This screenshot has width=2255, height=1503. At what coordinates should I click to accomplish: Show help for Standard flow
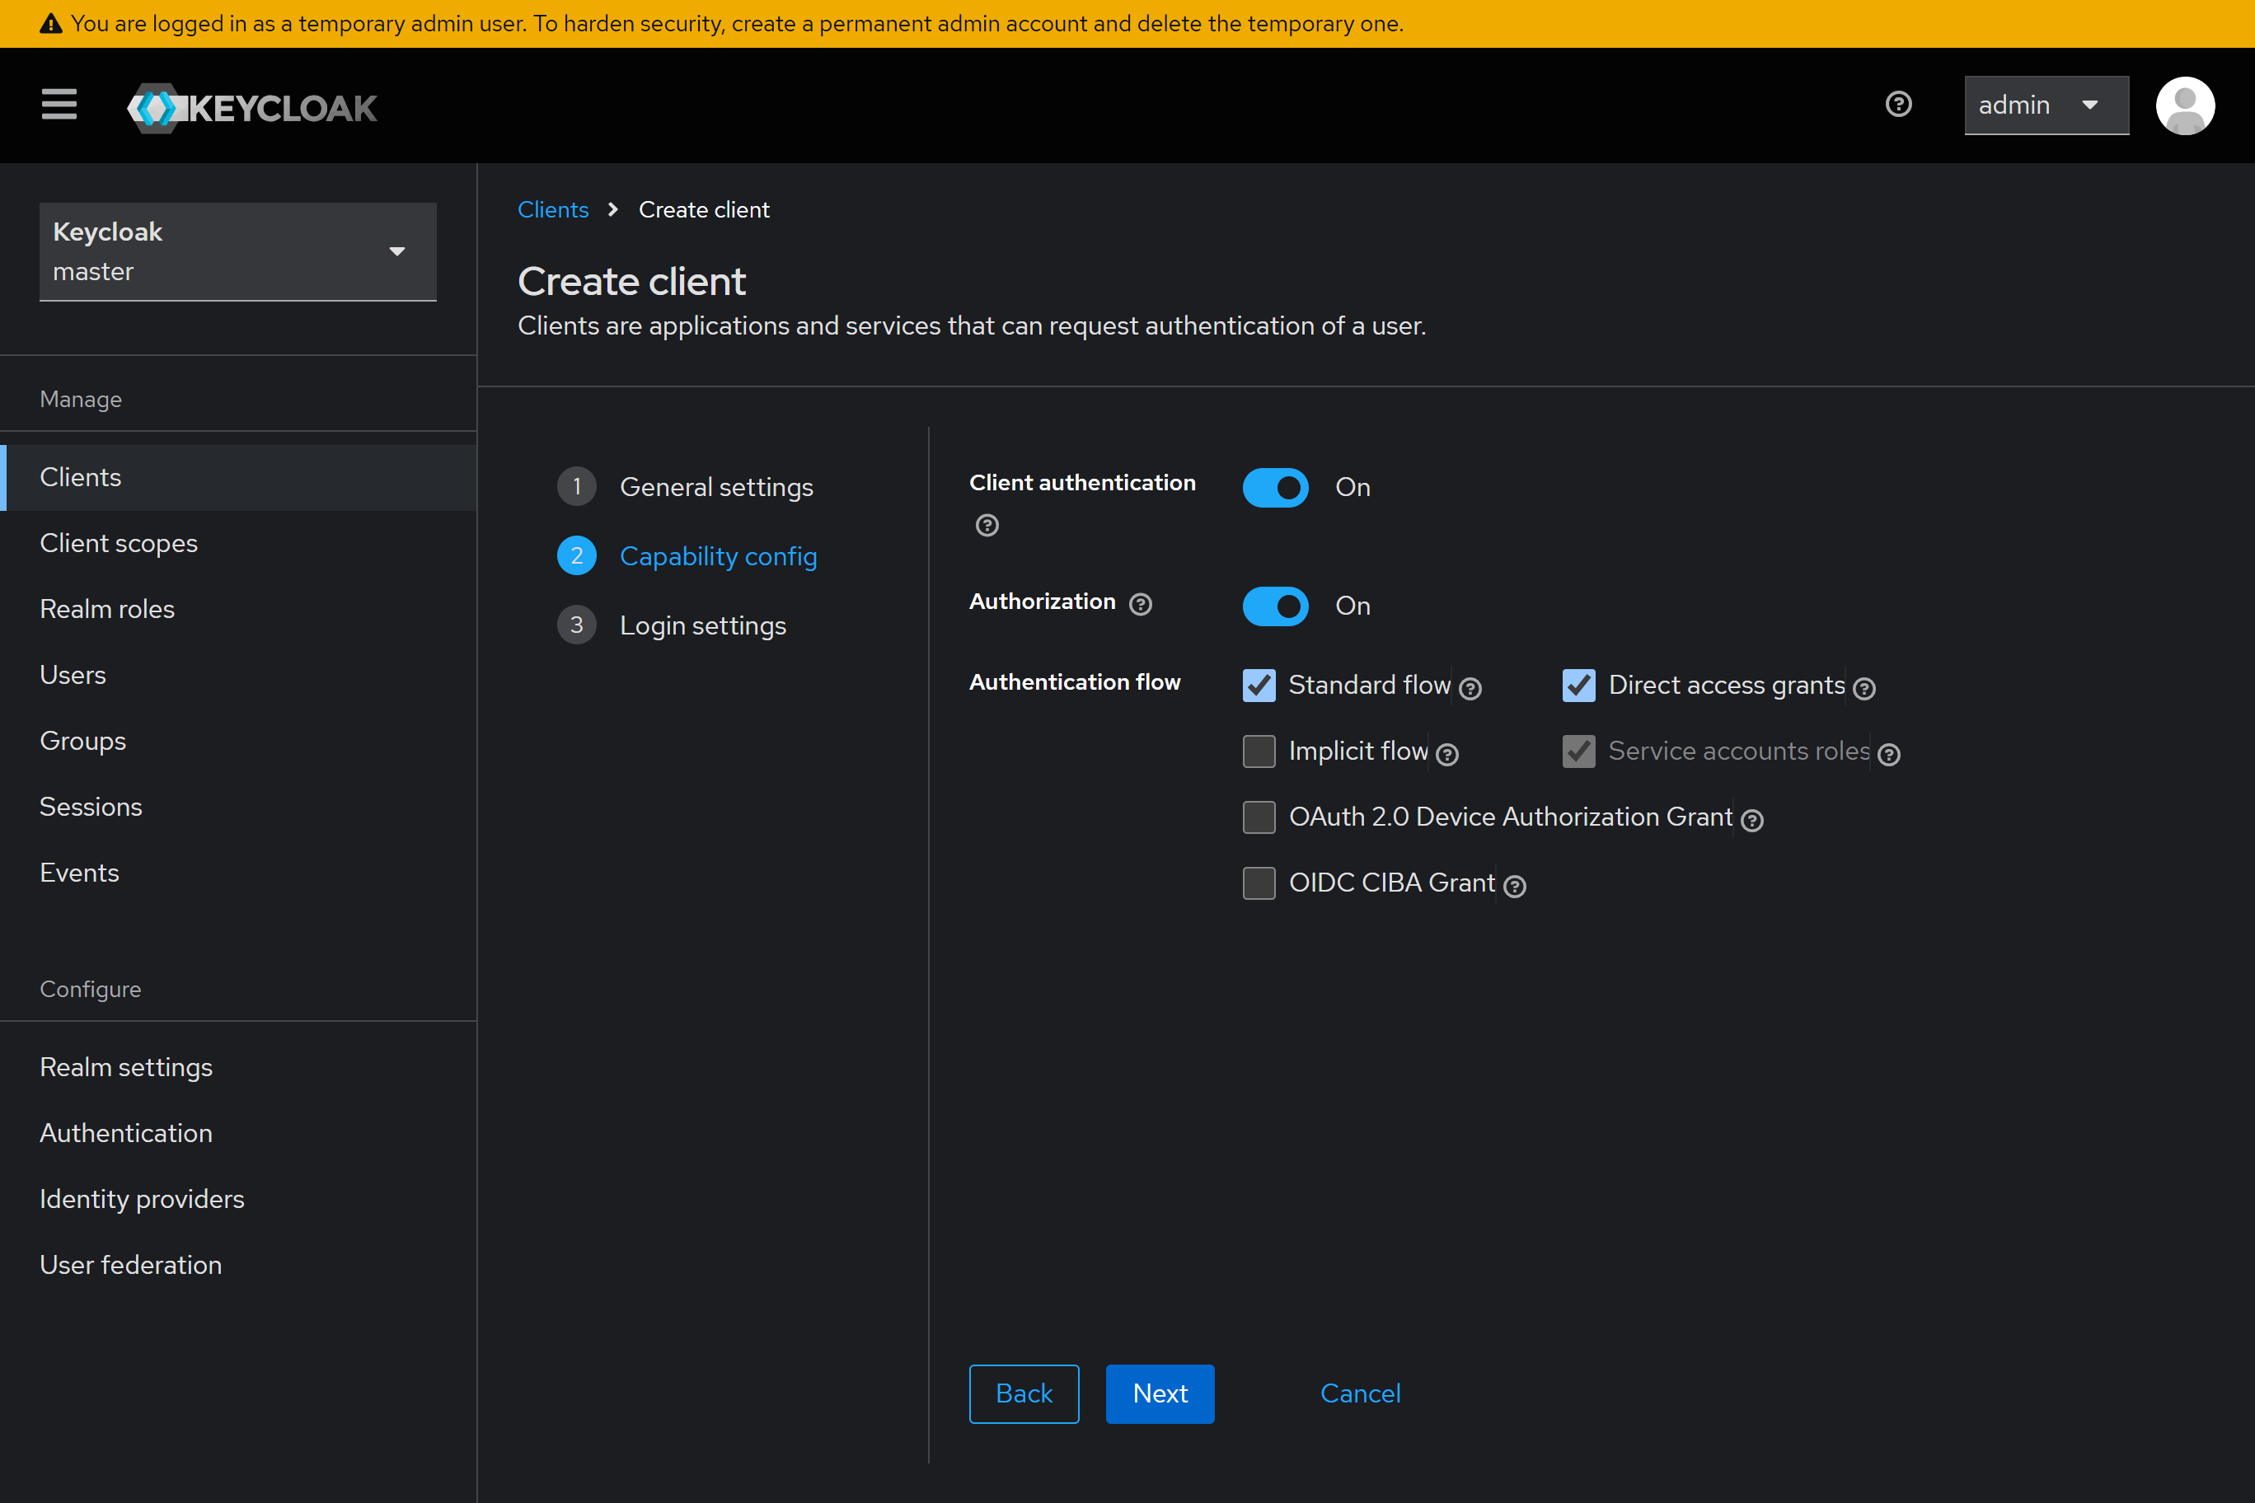[x=1470, y=688]
